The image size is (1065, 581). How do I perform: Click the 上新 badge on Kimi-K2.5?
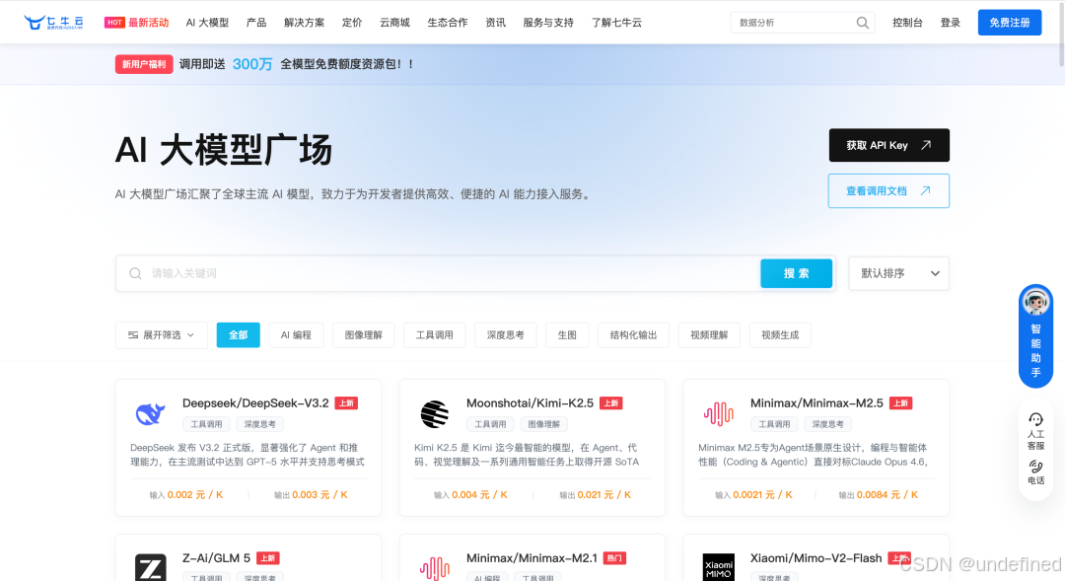[x=611, y=403]
